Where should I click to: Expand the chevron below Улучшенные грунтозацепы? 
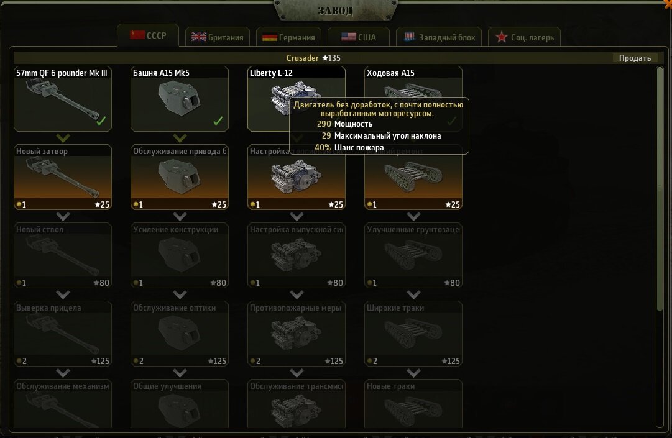(x=413, y=294)
